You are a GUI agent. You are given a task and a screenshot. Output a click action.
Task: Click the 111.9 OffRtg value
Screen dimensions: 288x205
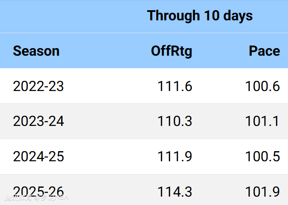(x=175, y=156)
